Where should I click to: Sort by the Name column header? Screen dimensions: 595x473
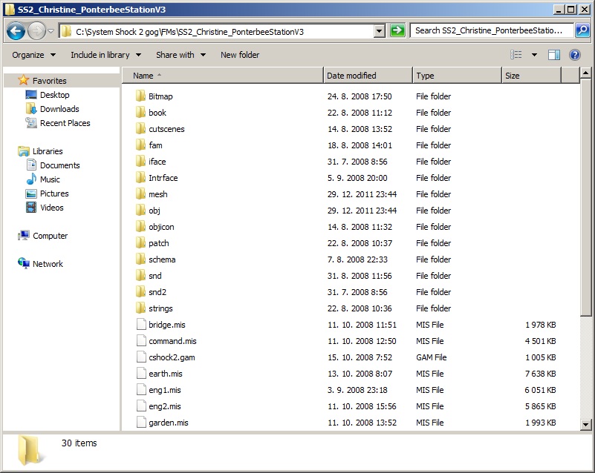pyautogui.click(x=223, y=76)
